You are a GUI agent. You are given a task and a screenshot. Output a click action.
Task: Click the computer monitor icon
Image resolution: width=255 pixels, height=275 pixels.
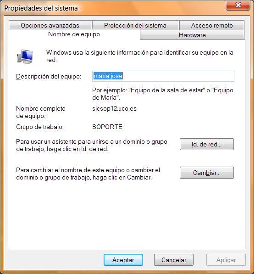pyautogui.click(x=25, y=56)
